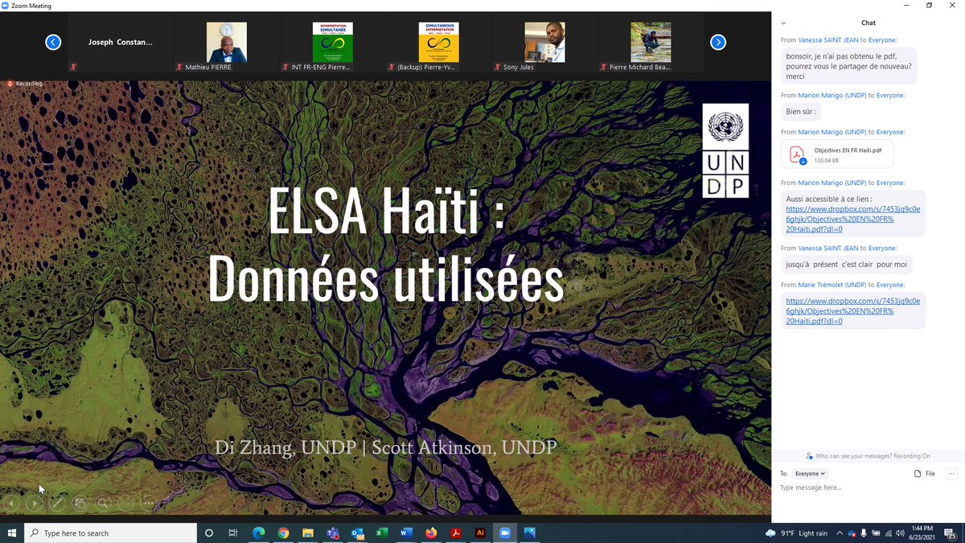Show next participants in gallery strip
The image size is (965, 543).
point(718,42)
